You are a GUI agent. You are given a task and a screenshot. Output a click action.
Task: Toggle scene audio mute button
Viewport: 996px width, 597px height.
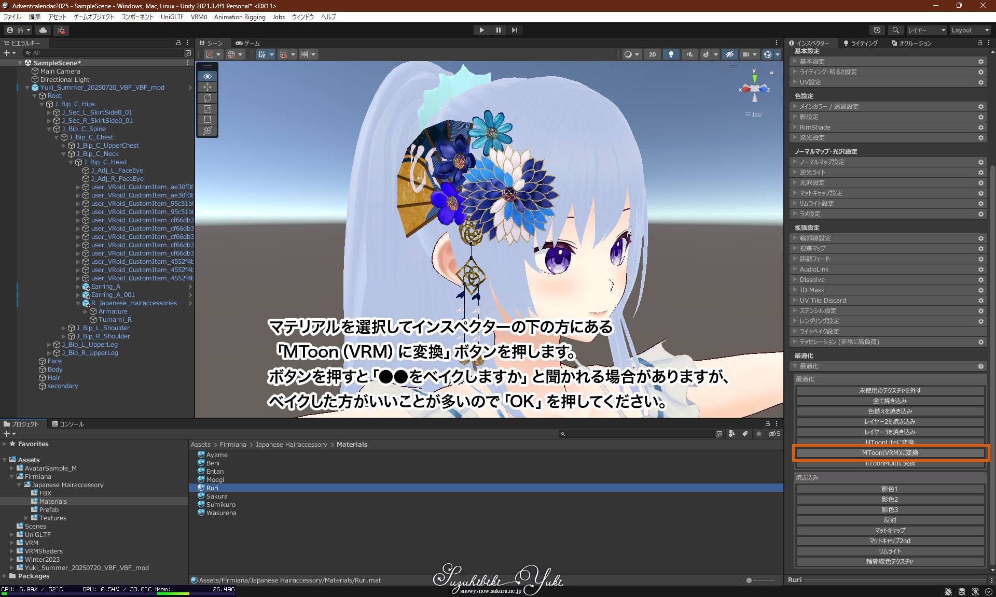point(690,54)
